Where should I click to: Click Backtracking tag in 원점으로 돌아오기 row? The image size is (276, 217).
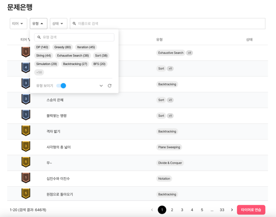click(167, 194)
